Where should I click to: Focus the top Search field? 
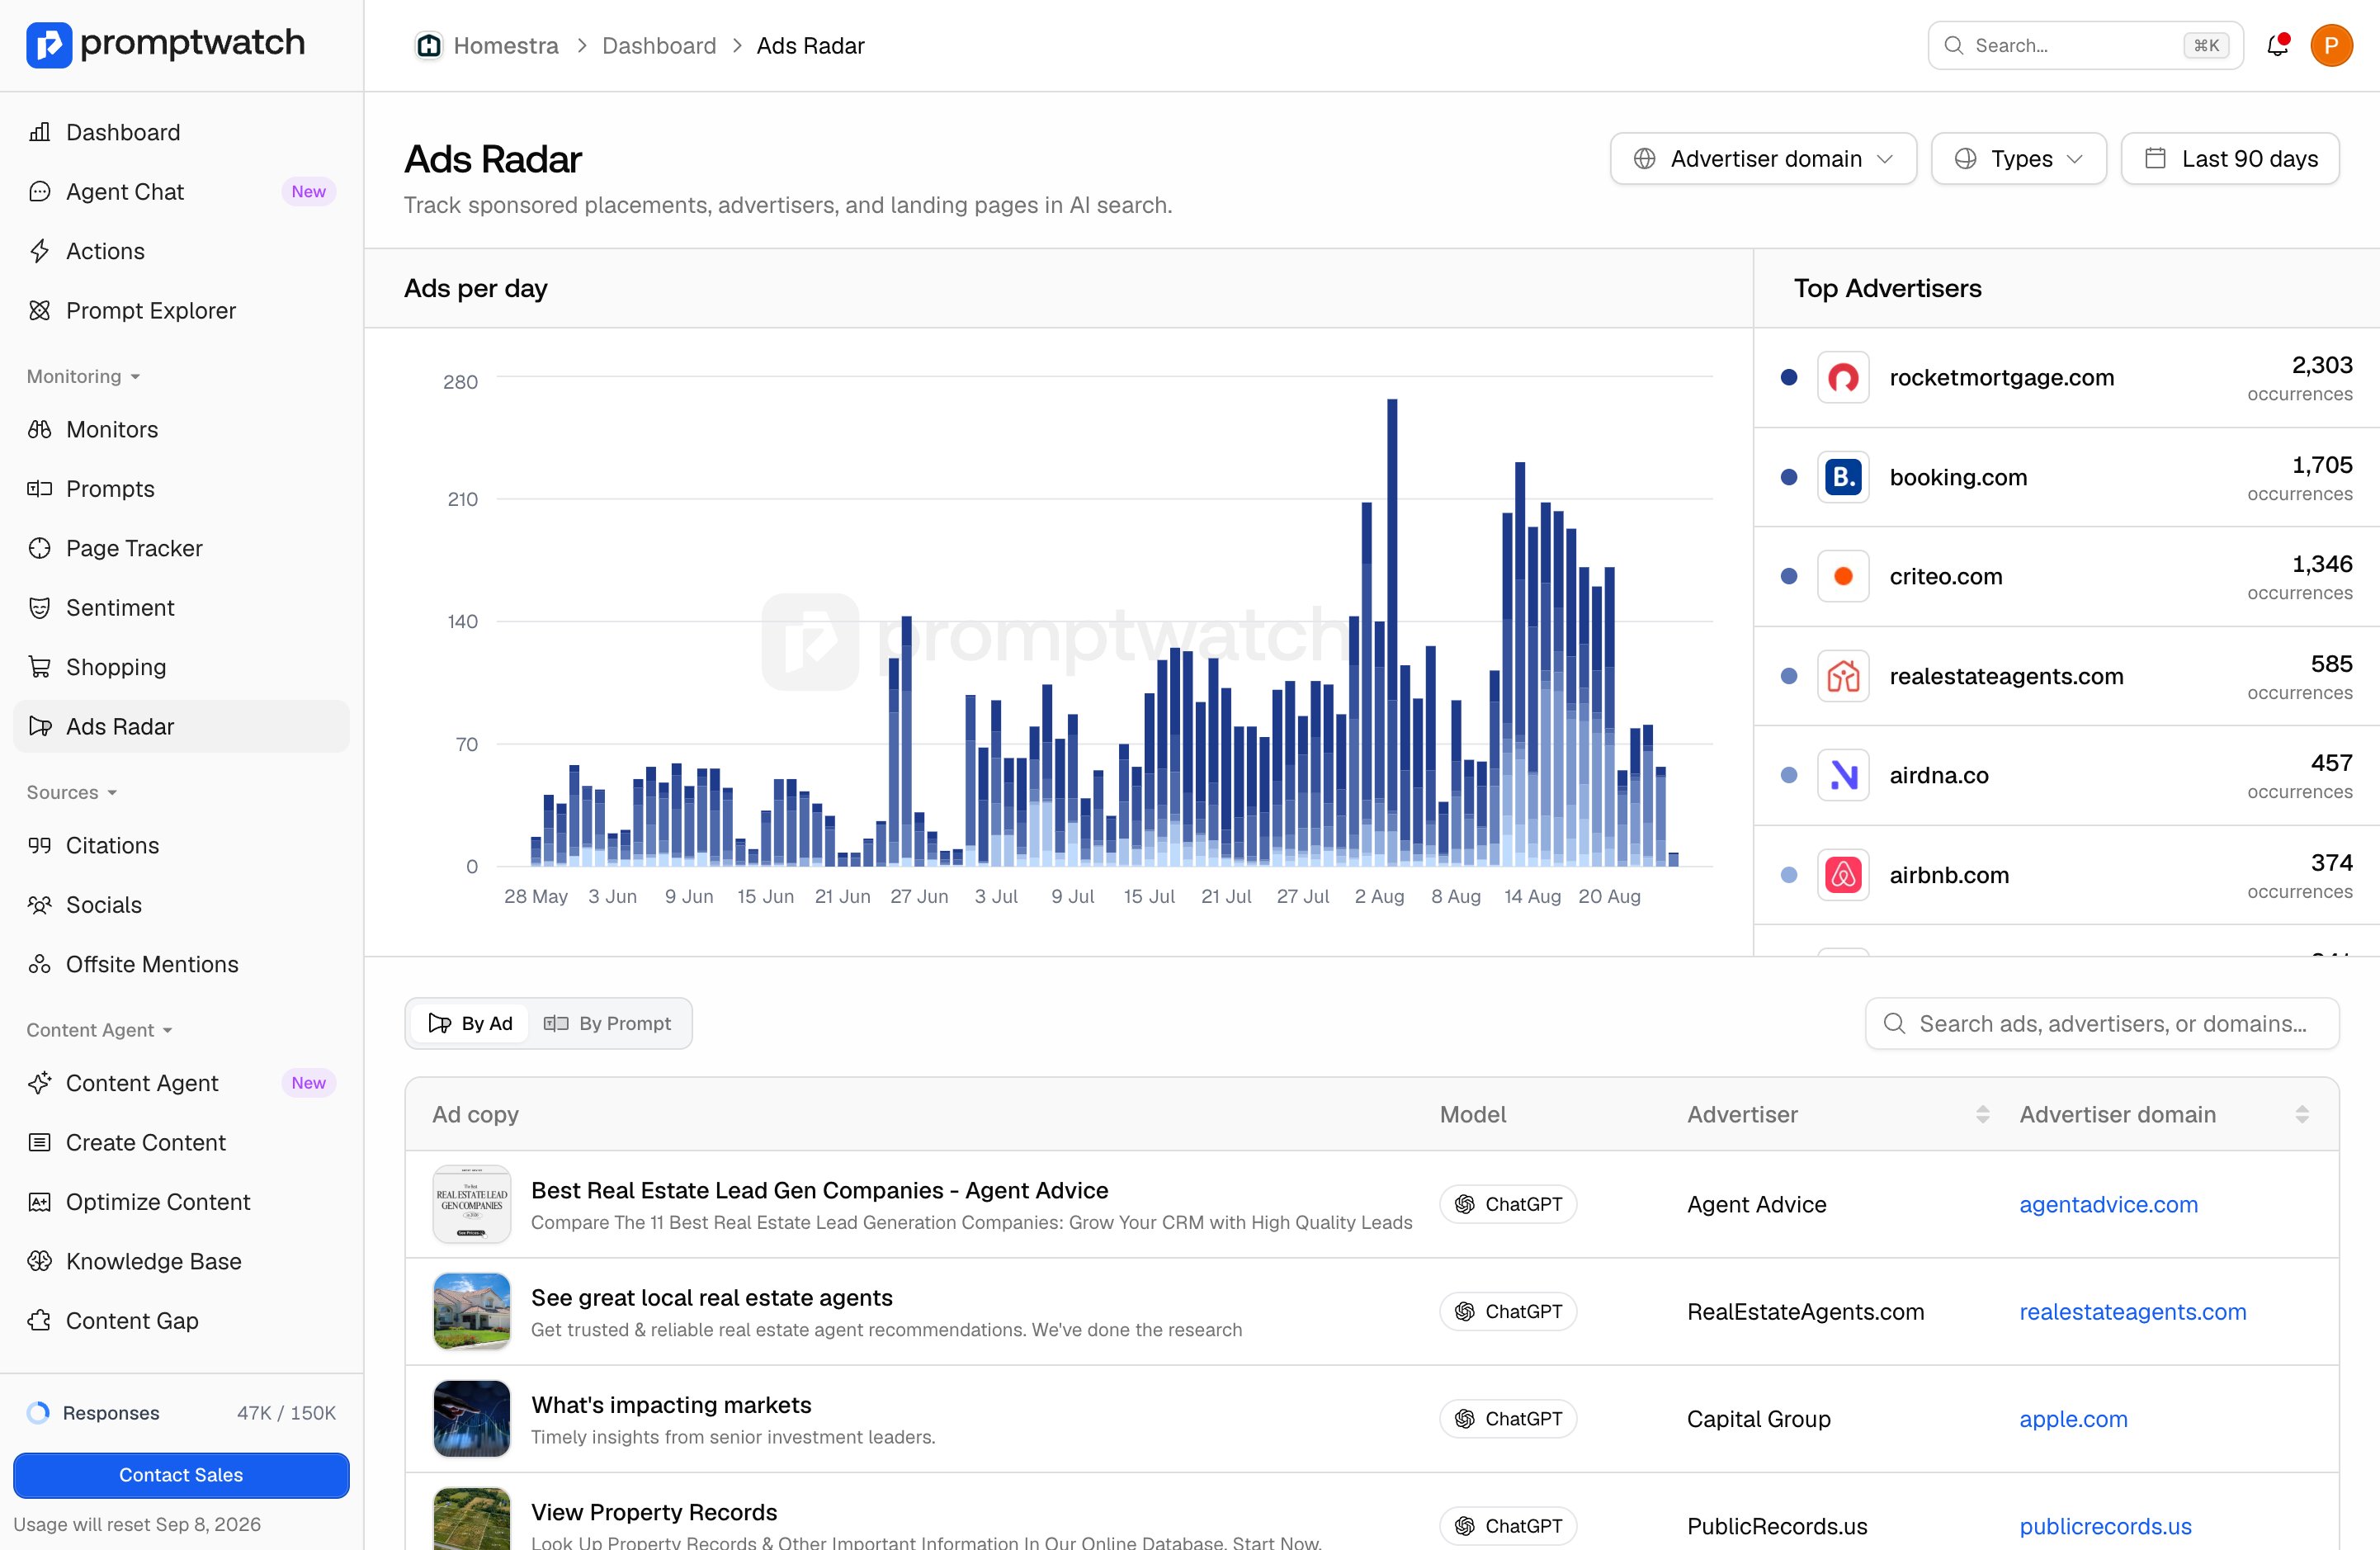[2085, 45]
